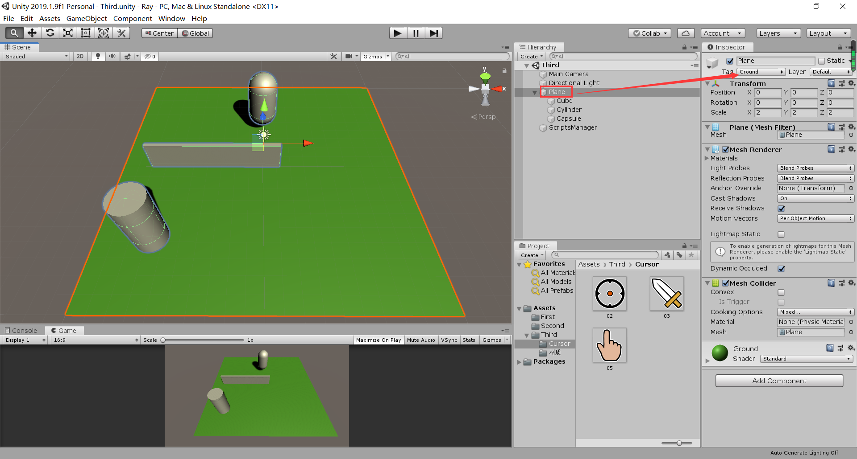Toggle 2D mode in Scene view

click(79, 56)
